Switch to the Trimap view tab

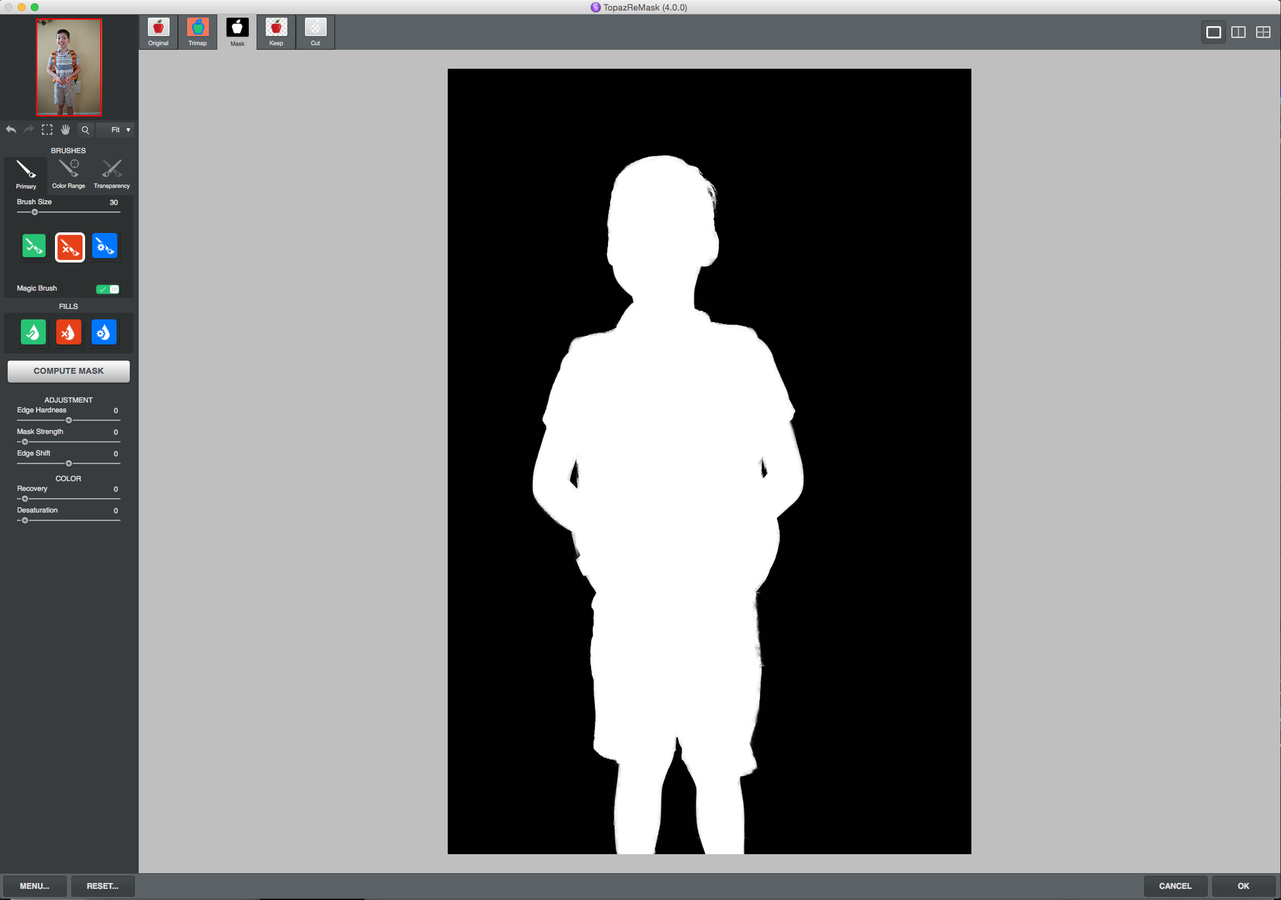tap(198, 32)
